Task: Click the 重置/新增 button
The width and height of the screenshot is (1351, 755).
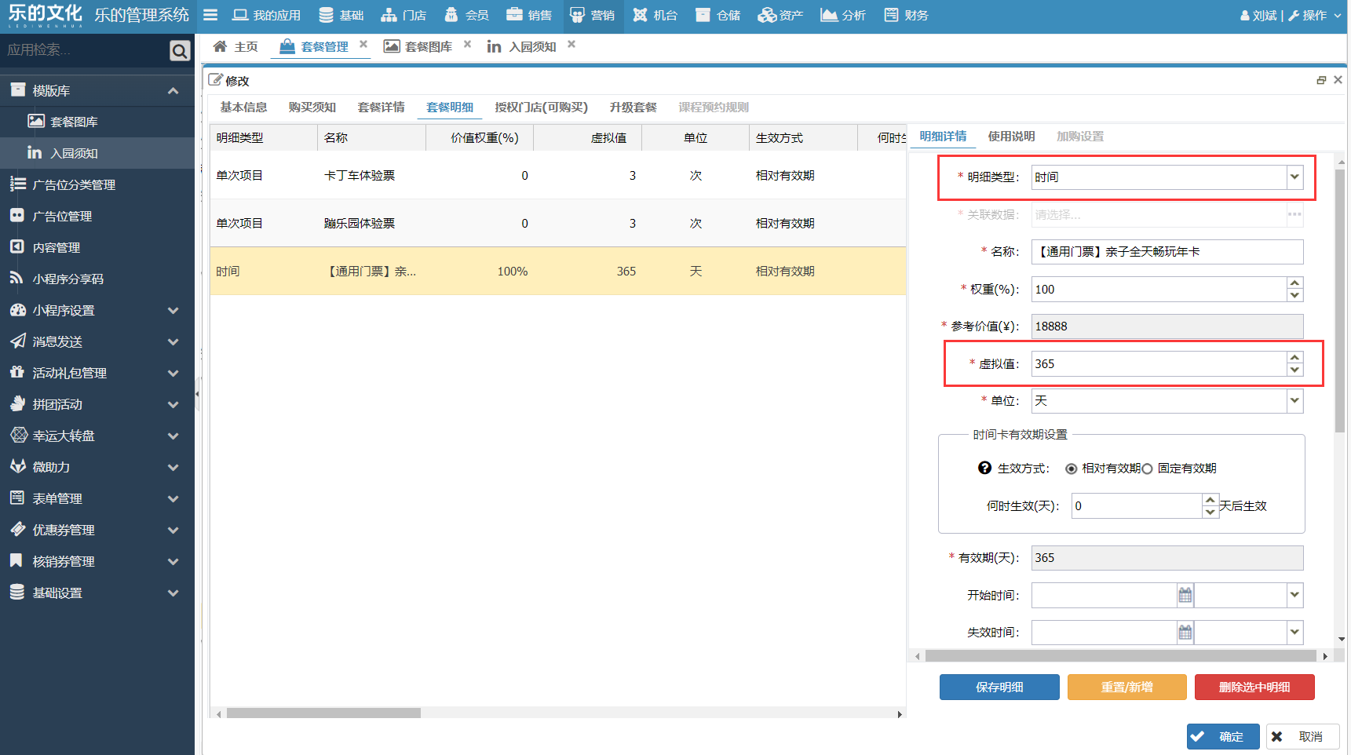Action: [1127, 687]
